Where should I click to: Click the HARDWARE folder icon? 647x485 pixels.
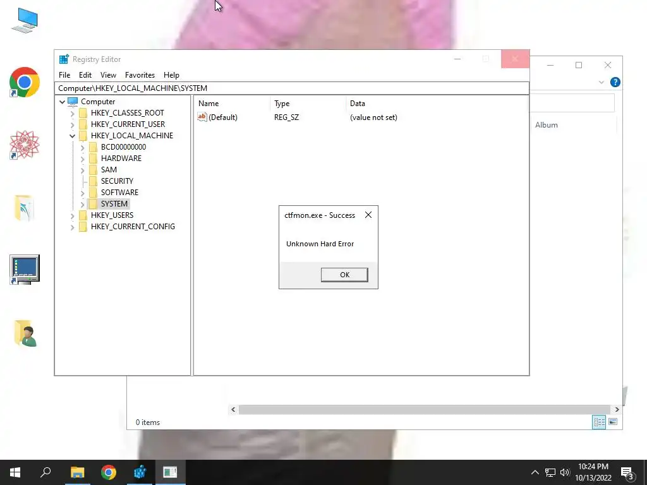point(94,159)
